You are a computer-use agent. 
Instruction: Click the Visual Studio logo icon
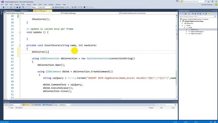point(2,2)
